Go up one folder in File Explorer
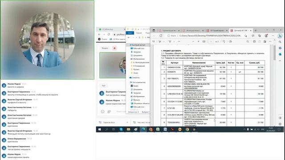285x160 pixels. (139, 37)
